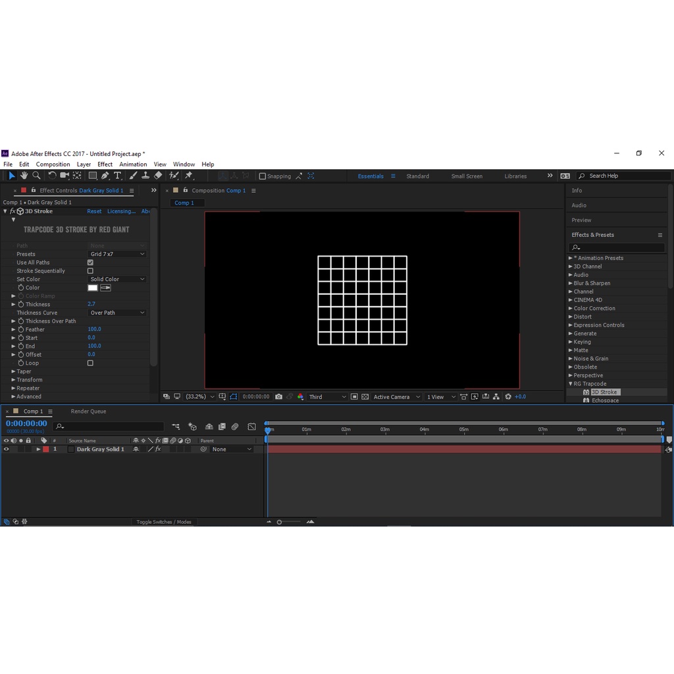Select the Eraser tool
This screenshot has height=674, width=674.
(158, 176)
